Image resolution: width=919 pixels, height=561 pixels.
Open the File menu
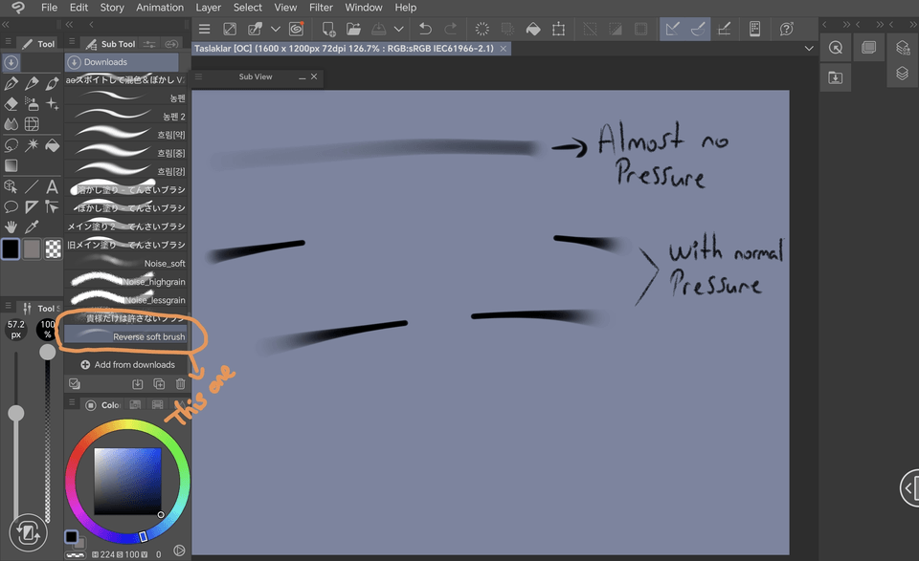[49, 8]
